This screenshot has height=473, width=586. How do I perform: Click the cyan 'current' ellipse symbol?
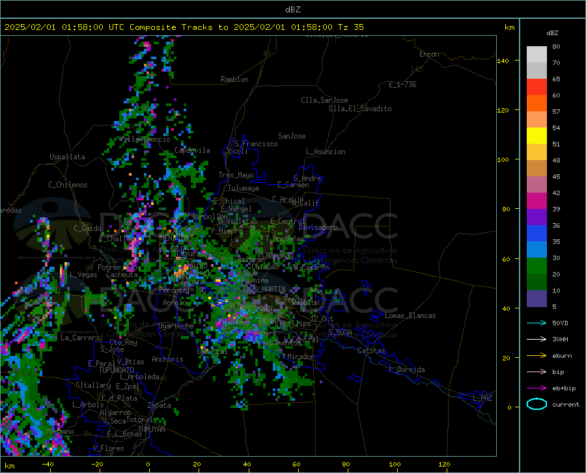pos(537,404)
